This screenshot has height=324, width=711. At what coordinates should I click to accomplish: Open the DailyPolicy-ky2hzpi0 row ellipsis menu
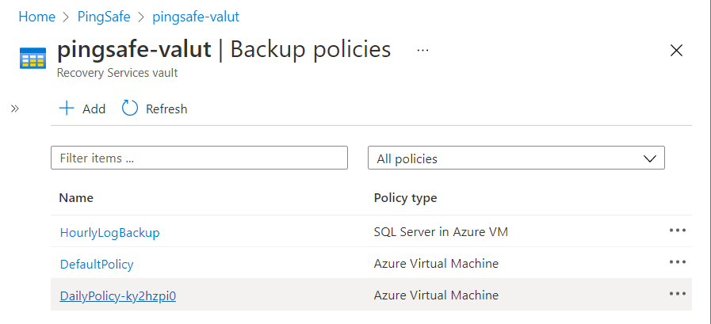click(677, 294)
